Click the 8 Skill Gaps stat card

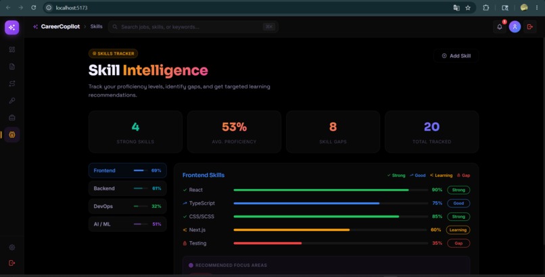333,132
